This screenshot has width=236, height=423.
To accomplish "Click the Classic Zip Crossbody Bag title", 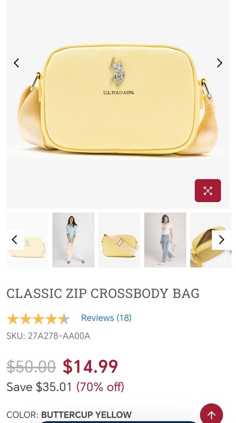I will tap(103, 293).
